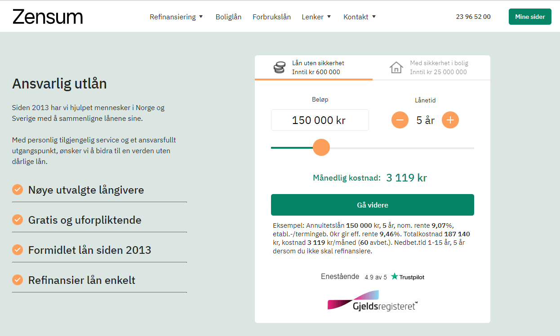Click the Zensum logo

point(48,17)
